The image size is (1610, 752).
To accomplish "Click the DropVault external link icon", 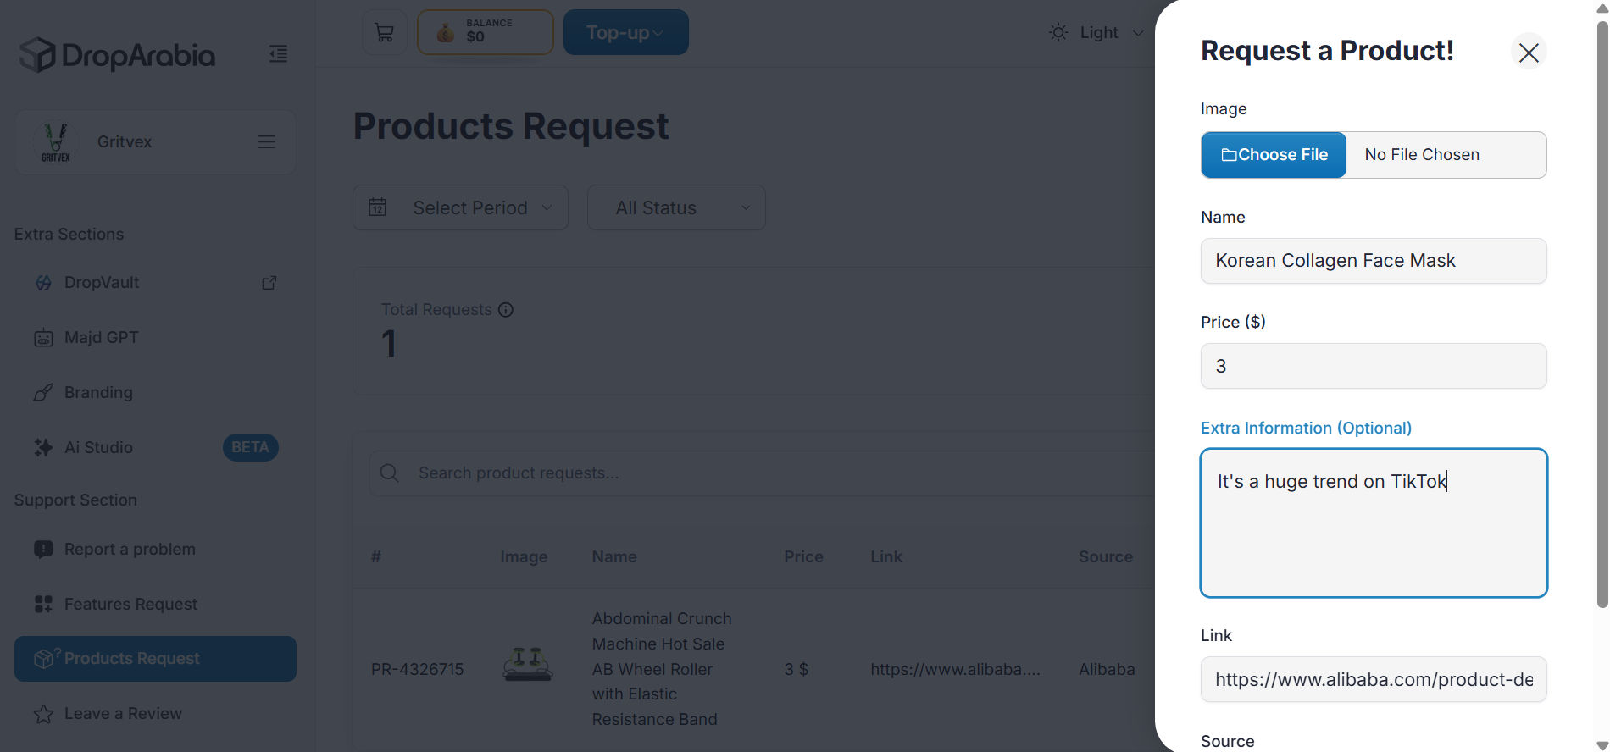I will [x=269, y=283].
